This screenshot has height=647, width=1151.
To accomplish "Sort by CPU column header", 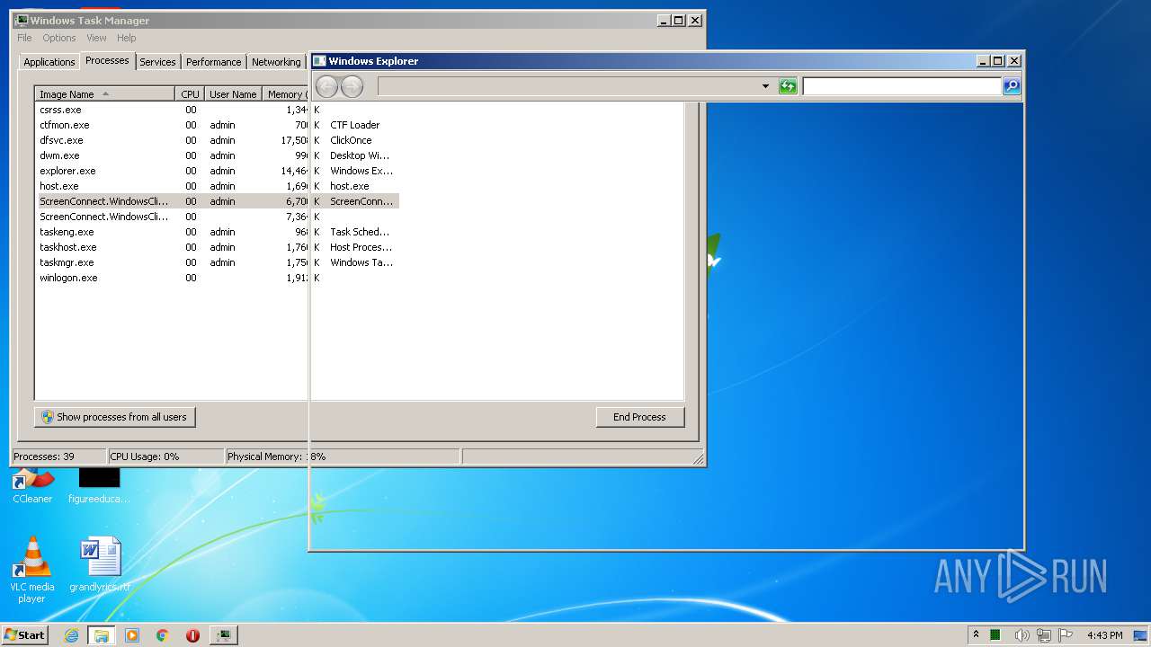I will pyautogui.click(x=190, y=94).
